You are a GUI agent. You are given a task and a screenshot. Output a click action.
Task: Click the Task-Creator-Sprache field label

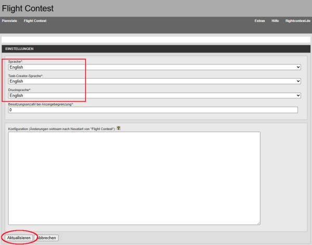(x=25, y=76)
